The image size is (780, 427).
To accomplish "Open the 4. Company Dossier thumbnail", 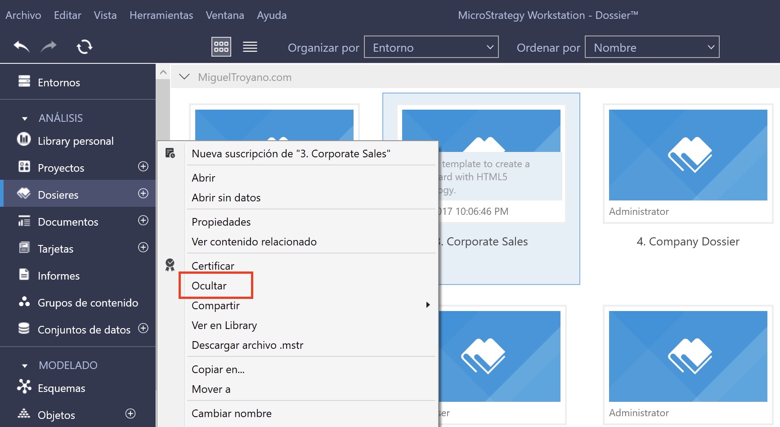I will pos(688,155).
